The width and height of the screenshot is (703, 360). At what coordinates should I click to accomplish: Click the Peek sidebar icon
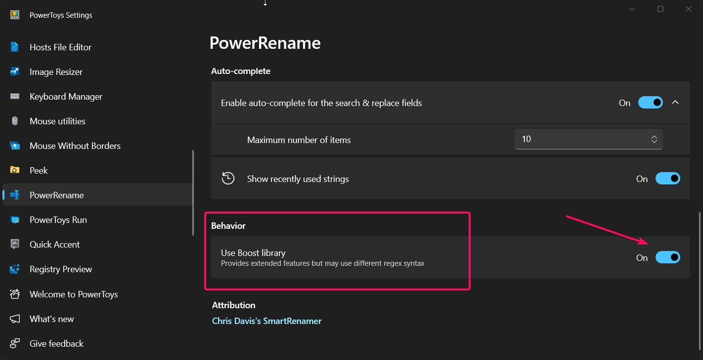tap(15, 171)
